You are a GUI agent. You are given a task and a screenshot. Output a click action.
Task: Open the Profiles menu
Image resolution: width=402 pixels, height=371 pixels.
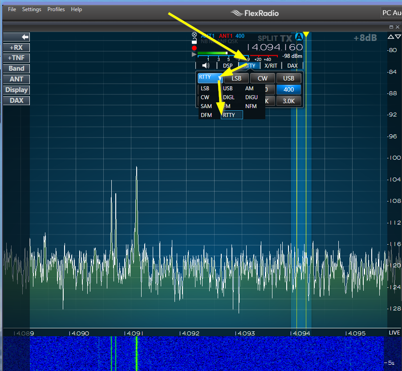56,9
